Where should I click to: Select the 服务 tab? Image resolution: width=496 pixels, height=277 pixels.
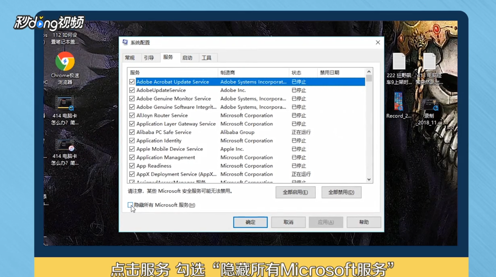coord(168,57)
